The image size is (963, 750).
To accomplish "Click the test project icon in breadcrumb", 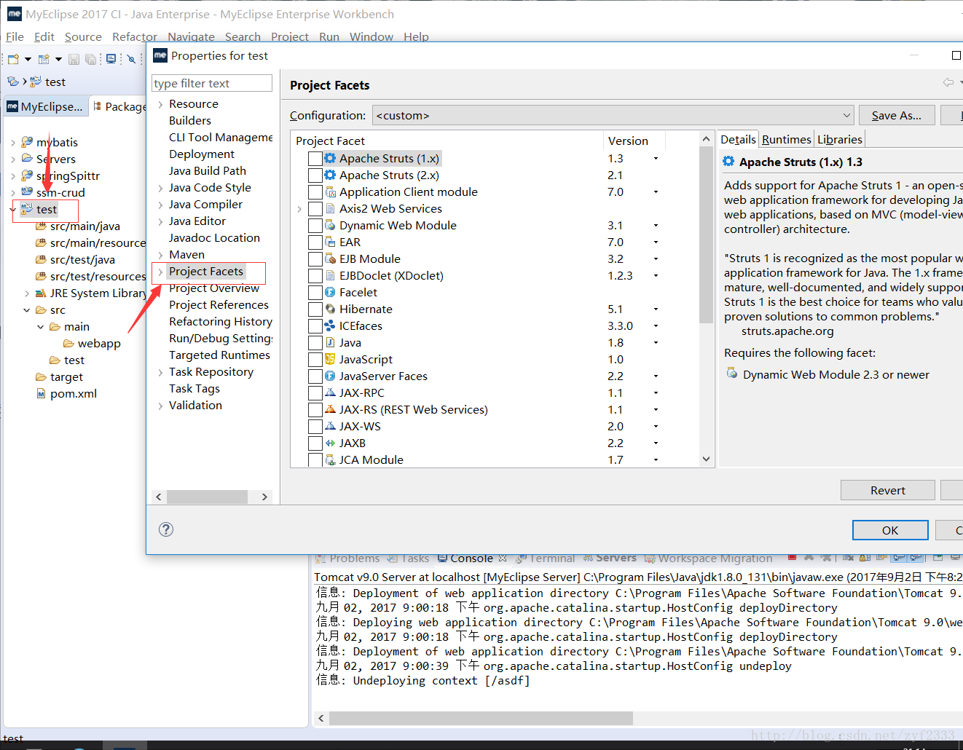I will tap(35, 82).
